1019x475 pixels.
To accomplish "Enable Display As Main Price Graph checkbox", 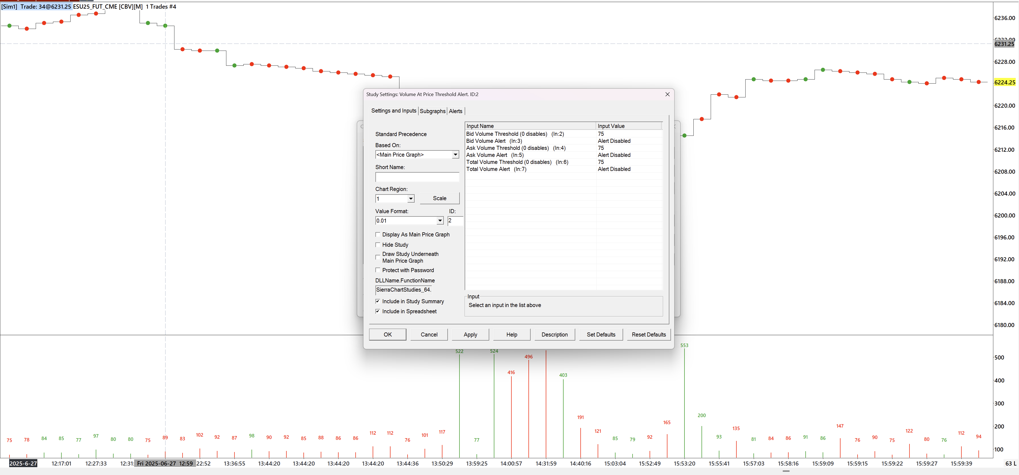I will [378, 235].
